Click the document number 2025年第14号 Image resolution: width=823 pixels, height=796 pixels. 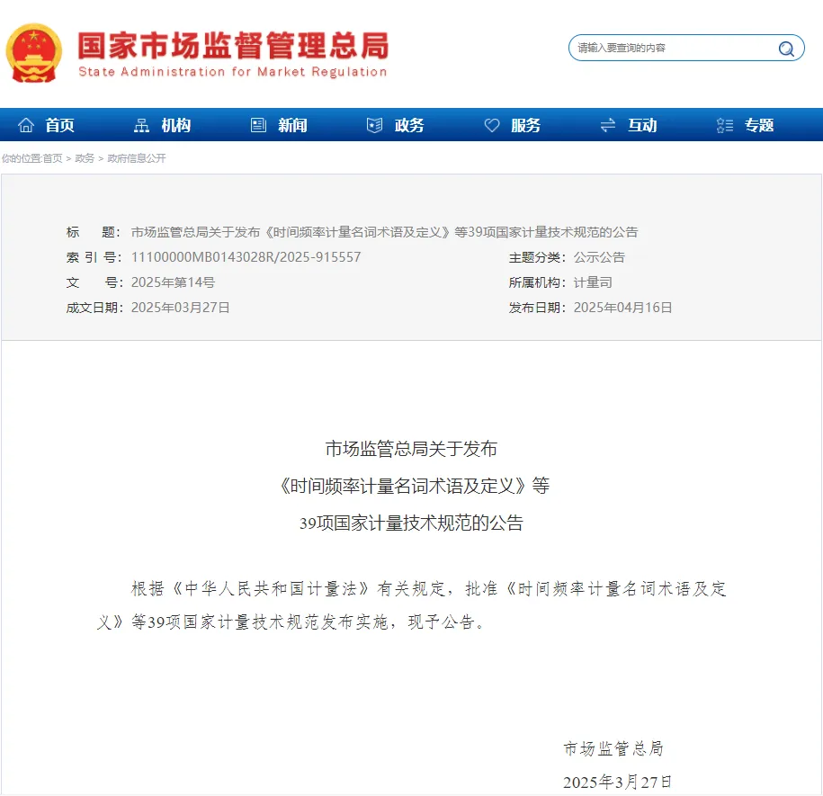(173, 282)
